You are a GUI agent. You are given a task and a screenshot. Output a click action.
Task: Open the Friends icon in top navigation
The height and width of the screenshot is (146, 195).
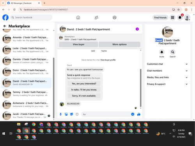tap(96, 18)
